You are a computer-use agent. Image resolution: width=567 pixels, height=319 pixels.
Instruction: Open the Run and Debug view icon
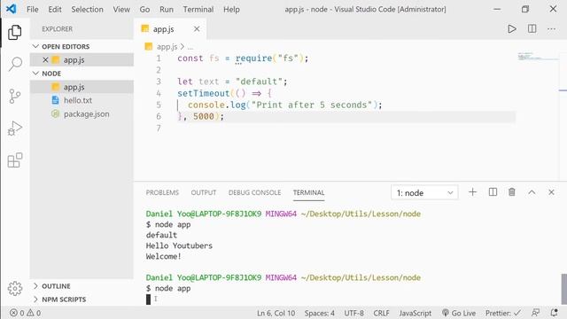coord(15,128)
